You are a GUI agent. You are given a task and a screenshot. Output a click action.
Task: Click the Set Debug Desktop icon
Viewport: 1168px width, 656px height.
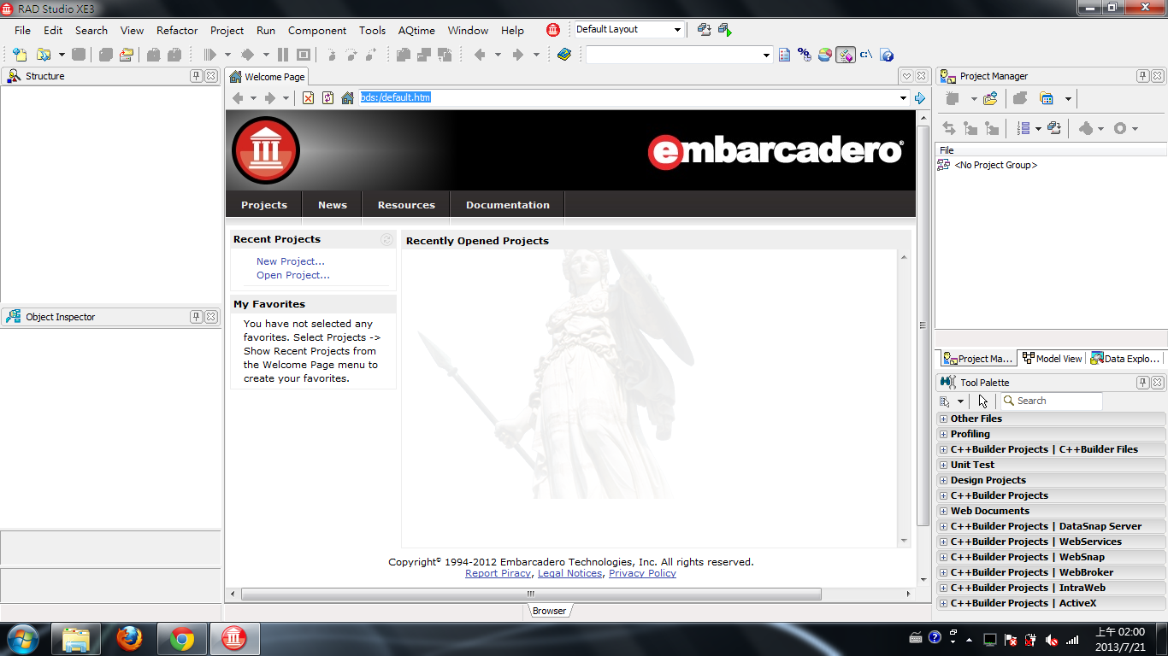point(725,30)
